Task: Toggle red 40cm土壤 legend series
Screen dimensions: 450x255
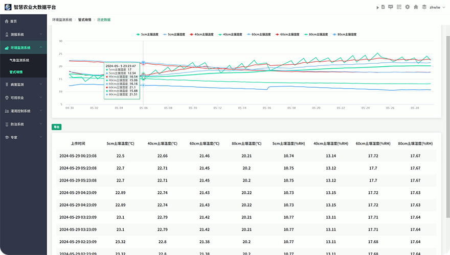Action: [201, 34]
